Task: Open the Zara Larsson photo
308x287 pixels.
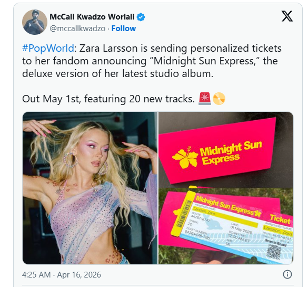Action: point(90,188)
